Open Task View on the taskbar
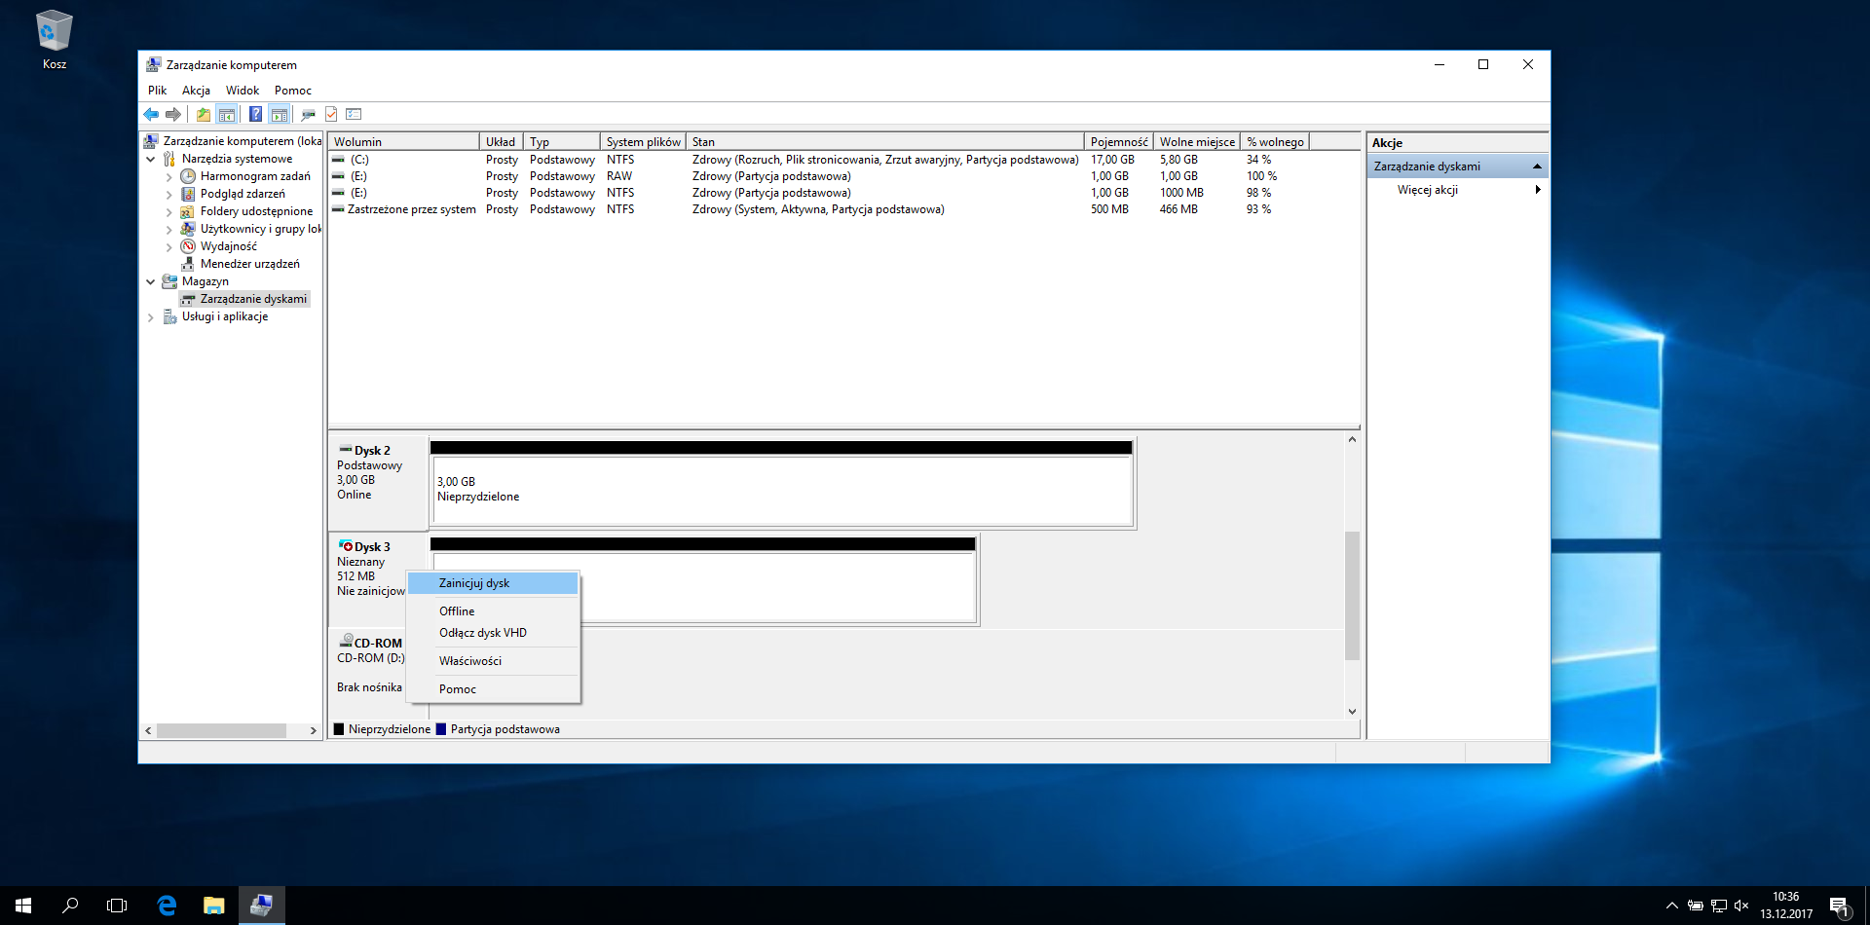 click(117, 906)
